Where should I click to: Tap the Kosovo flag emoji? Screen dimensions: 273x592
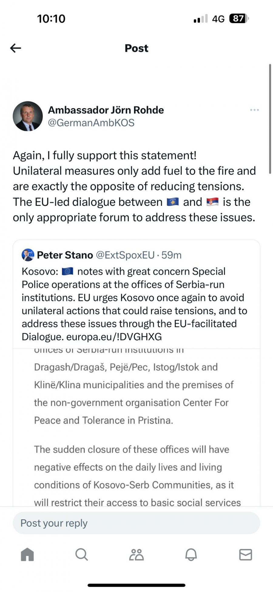[173, 202]
